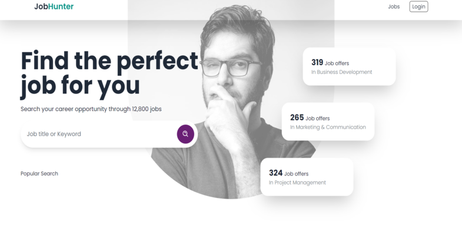Focus the Job title or Keyword field
Viewport: 462px width, 246px height.
99,134
